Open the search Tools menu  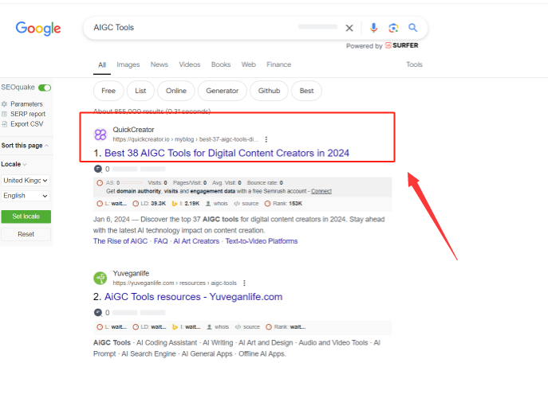[x=414, y=64]
